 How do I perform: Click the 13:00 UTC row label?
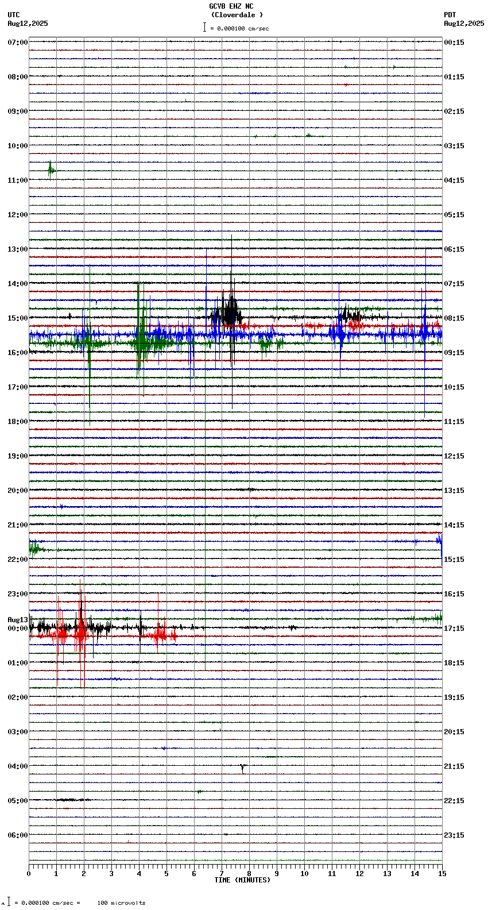(17, 249)
